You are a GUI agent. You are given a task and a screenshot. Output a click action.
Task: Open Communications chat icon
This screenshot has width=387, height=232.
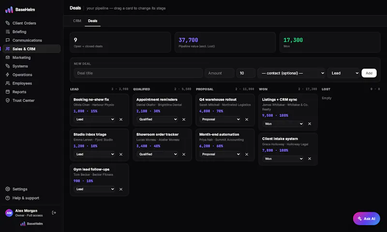pos(8,40)
